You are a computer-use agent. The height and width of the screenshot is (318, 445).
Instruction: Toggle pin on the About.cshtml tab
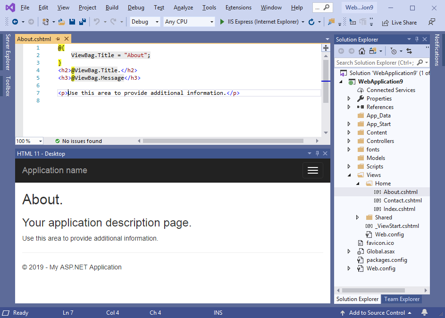[x=58, y=39]
